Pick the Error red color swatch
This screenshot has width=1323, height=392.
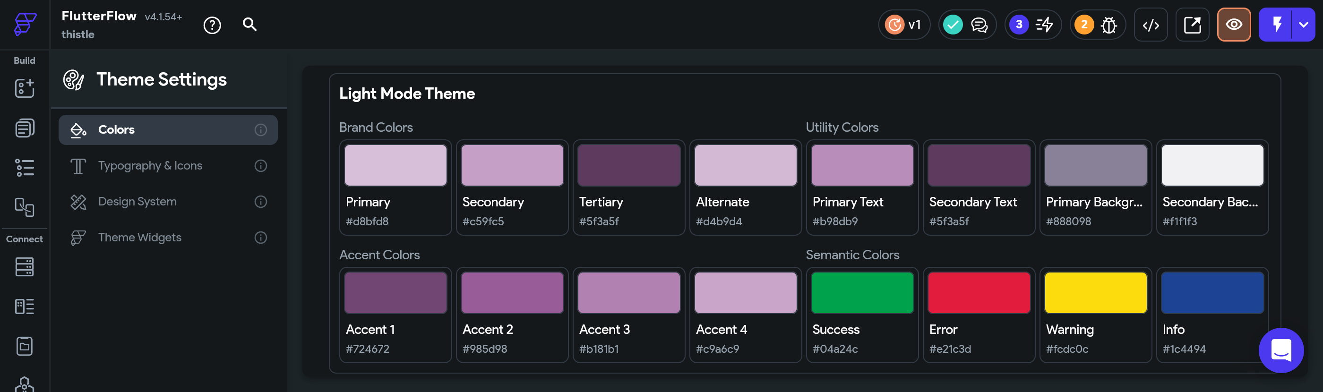pos(979,292)
